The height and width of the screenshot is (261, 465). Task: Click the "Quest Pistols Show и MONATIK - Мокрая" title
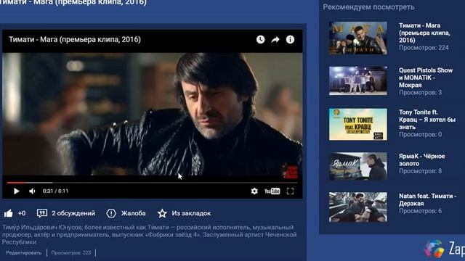[426, 78]
